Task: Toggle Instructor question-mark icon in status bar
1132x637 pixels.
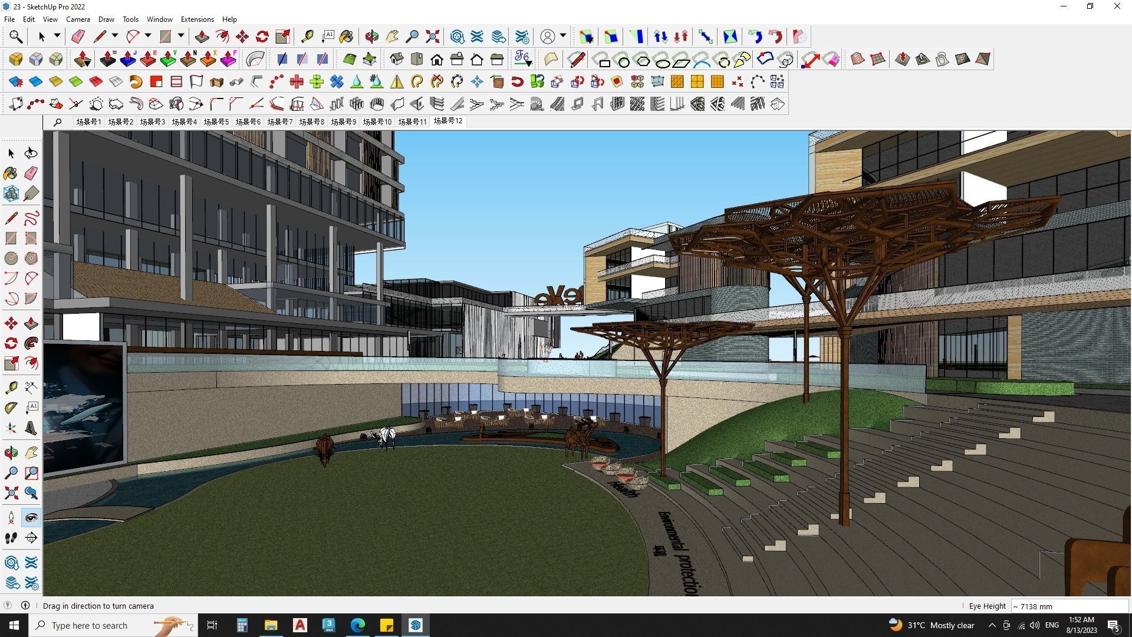Action: pos(8,605)
